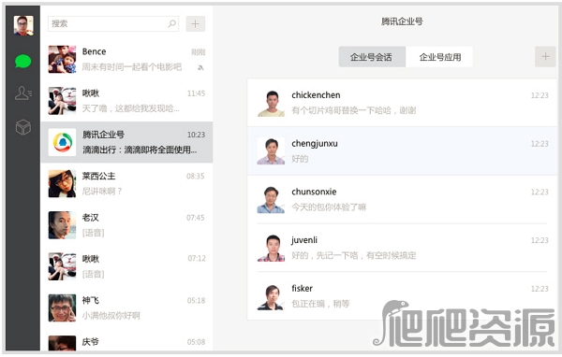Click the profile avatar at top of sidebar
The width and height of the screenshot is (562, 357).
[x=23, y=25]
